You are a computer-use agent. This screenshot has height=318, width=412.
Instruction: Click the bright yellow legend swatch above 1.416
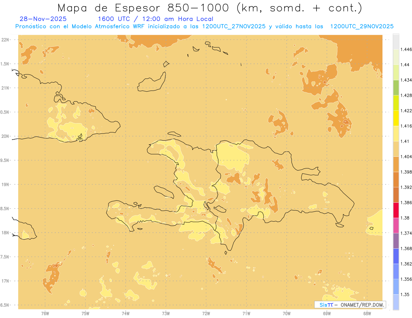396,118
